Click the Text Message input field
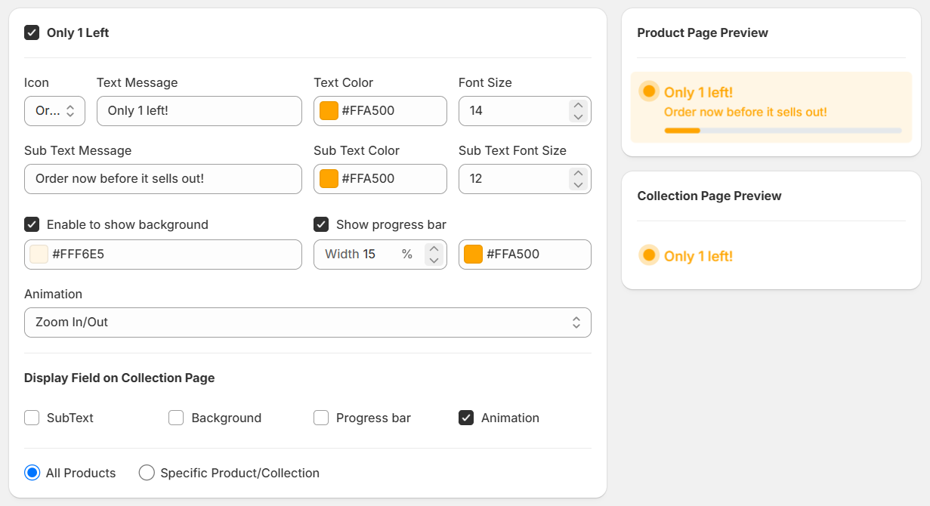 [199, 110]
